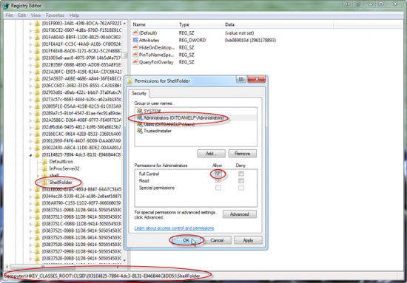The image size is (407, 283).
Task: Click folder icon of {01F36CE2 key
Action: [x=37, y=30]
